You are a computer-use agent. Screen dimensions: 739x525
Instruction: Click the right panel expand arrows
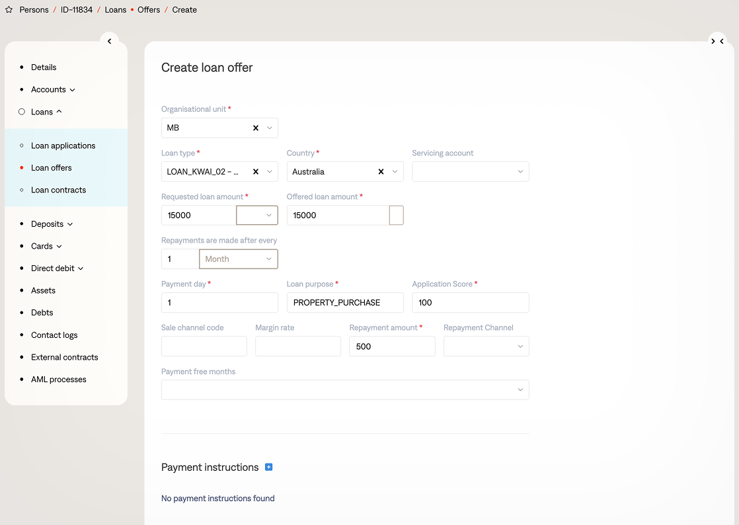(717, 41)
